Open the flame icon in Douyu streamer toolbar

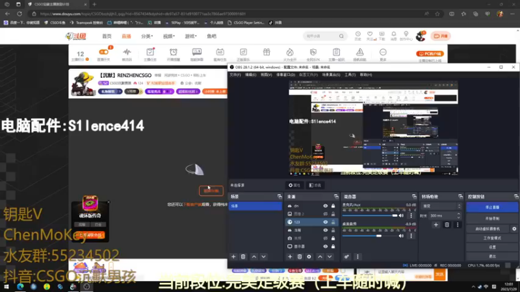pyautogui.click(x=290, y=52)
